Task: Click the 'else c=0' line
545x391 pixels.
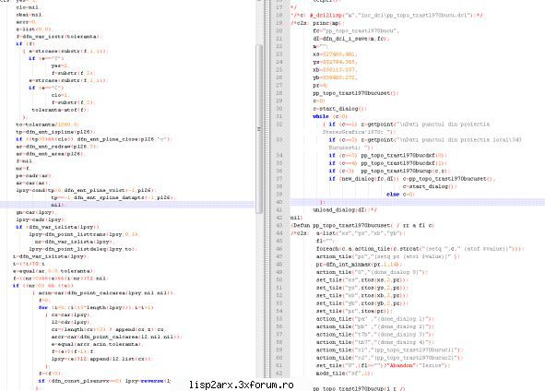Action: pyautogui.click(x=400, y=195)
